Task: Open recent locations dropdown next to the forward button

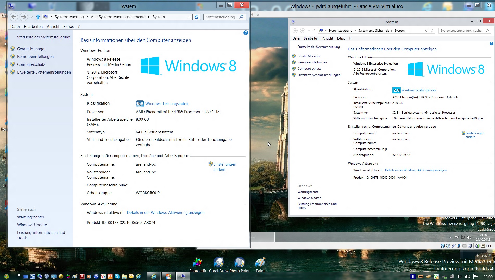Action: [x=31, y=17]
